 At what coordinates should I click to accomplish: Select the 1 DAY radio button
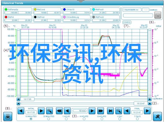point(120,119)
